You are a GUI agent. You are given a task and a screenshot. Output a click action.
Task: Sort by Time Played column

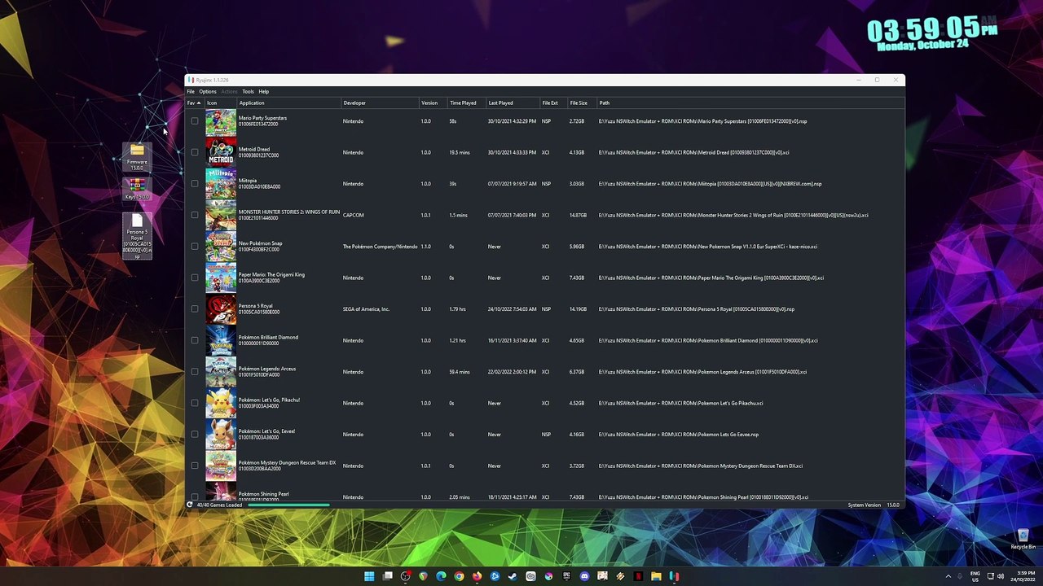[466, 103]
